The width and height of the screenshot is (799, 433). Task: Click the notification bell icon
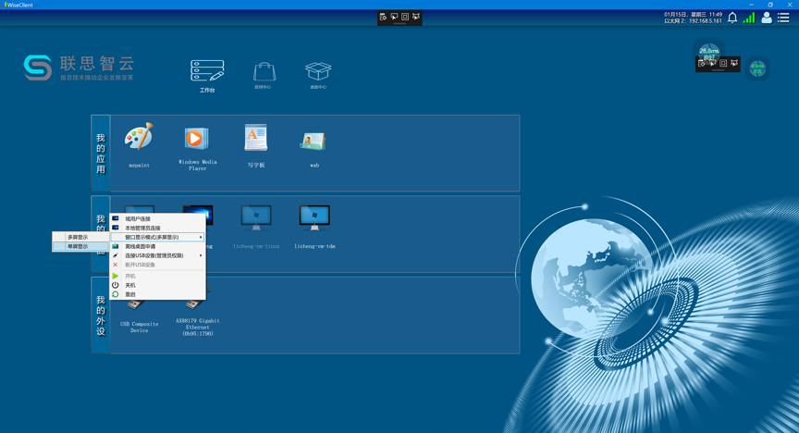coord(732,17)
